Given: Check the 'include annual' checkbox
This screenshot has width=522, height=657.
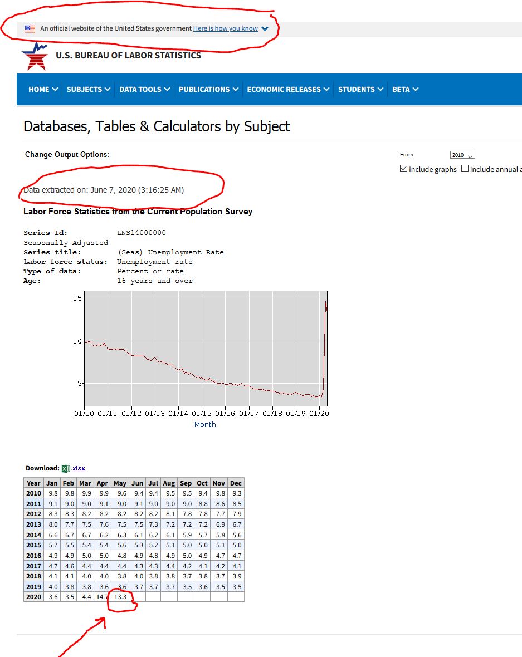Looking at the screenshot, I should coord(465,169).
